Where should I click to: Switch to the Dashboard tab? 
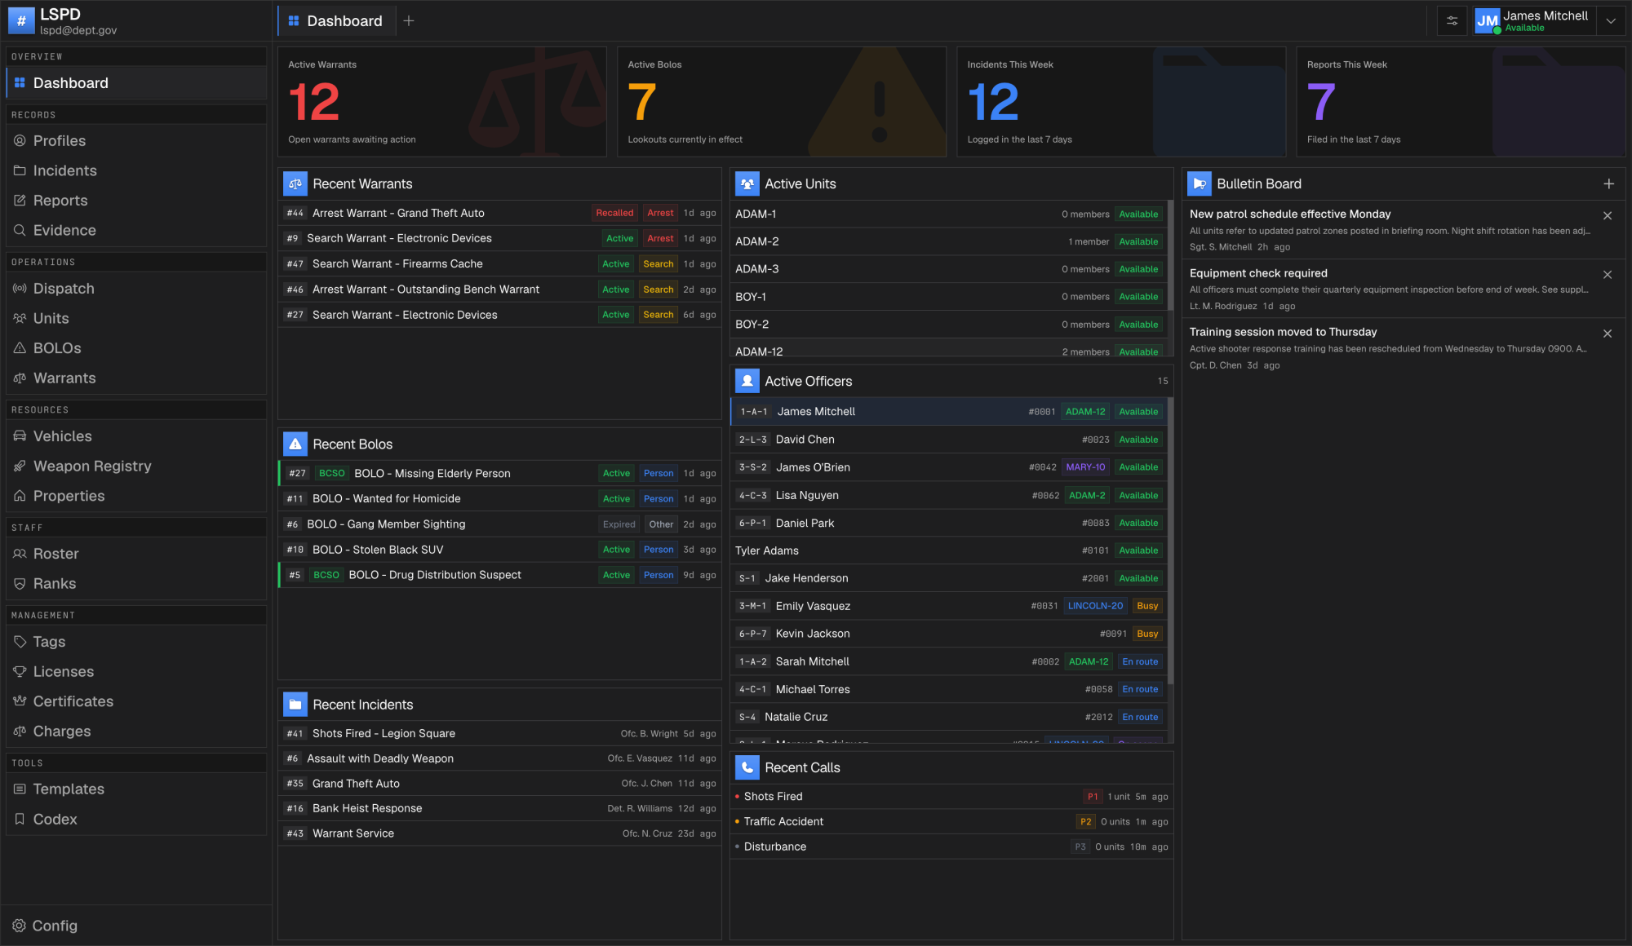click(336, 21)
